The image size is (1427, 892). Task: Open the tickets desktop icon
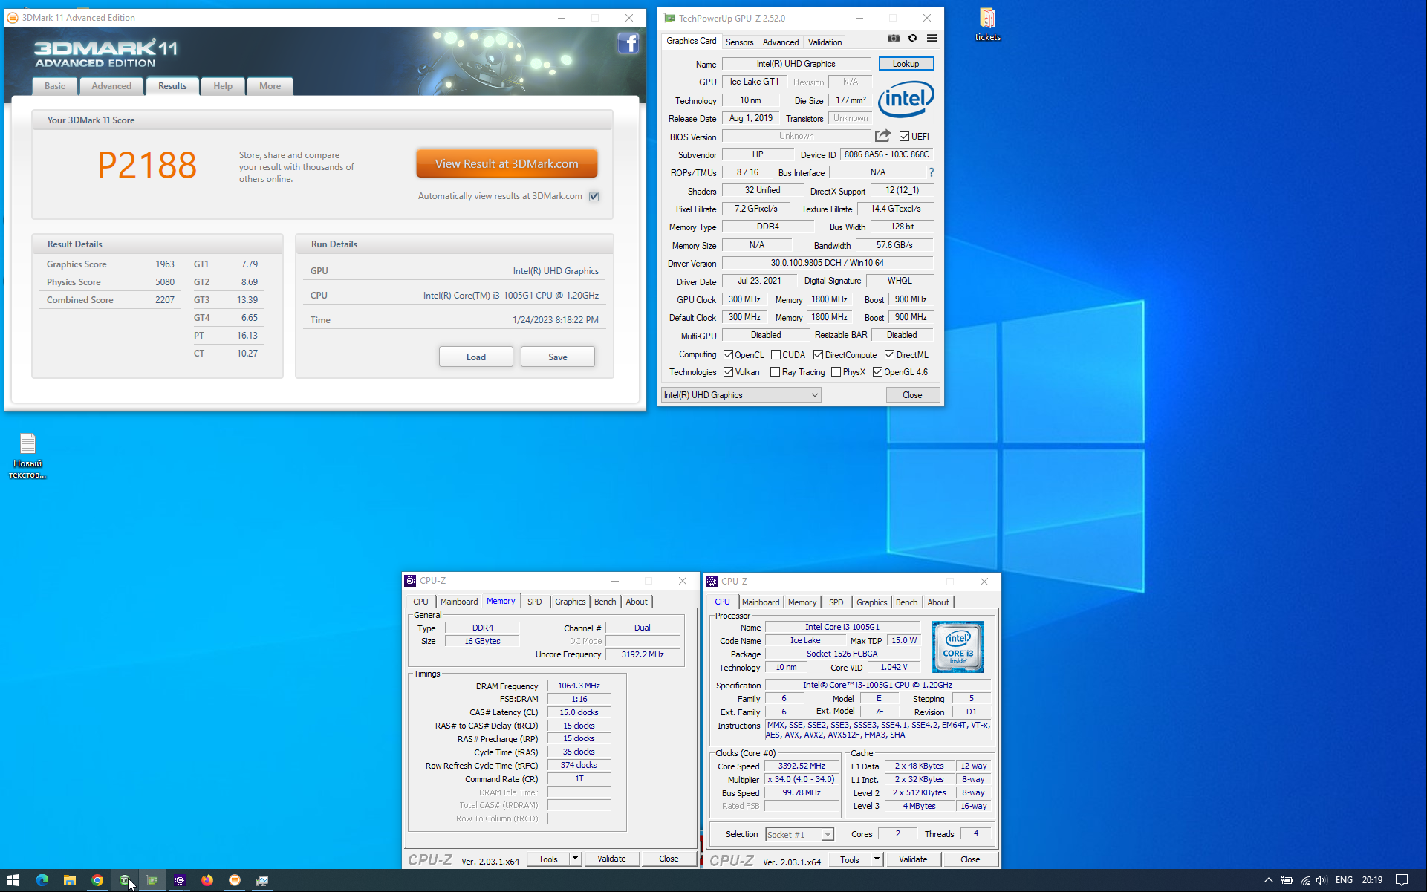point(987,24)
